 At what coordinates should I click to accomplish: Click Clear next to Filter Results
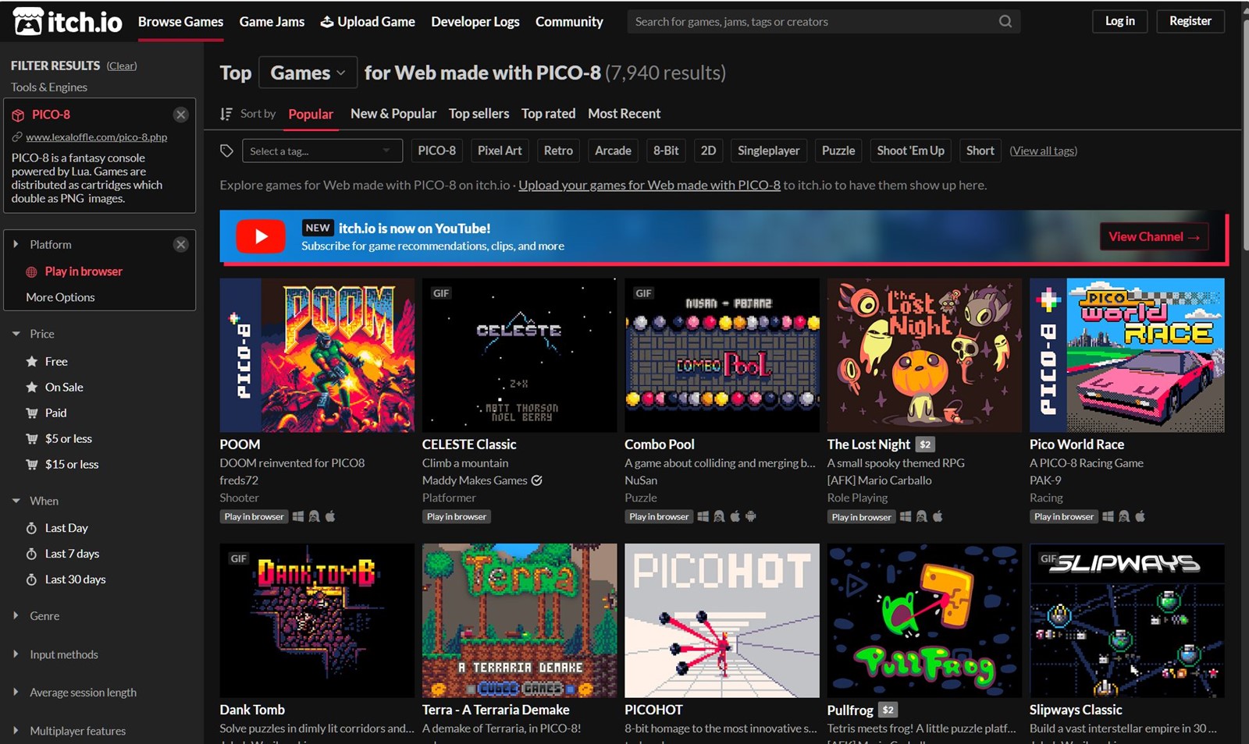click(x=122, y=66)
